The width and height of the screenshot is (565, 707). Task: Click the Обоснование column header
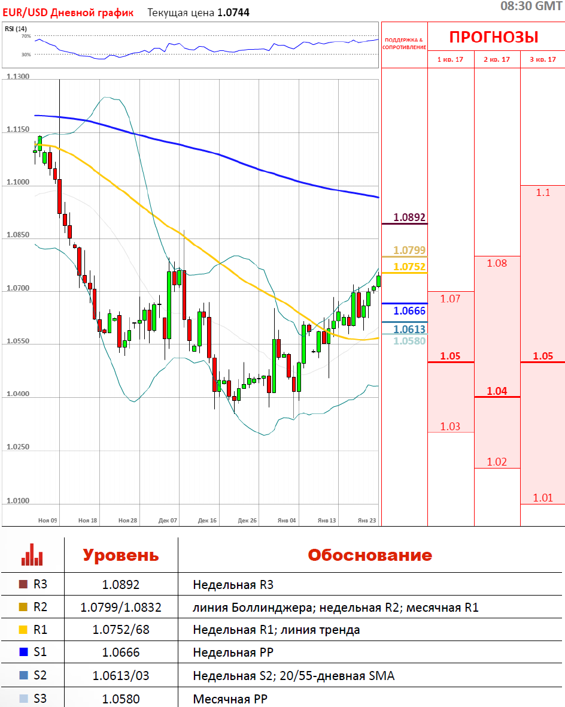pyautogui.click(x=369, y=555)
